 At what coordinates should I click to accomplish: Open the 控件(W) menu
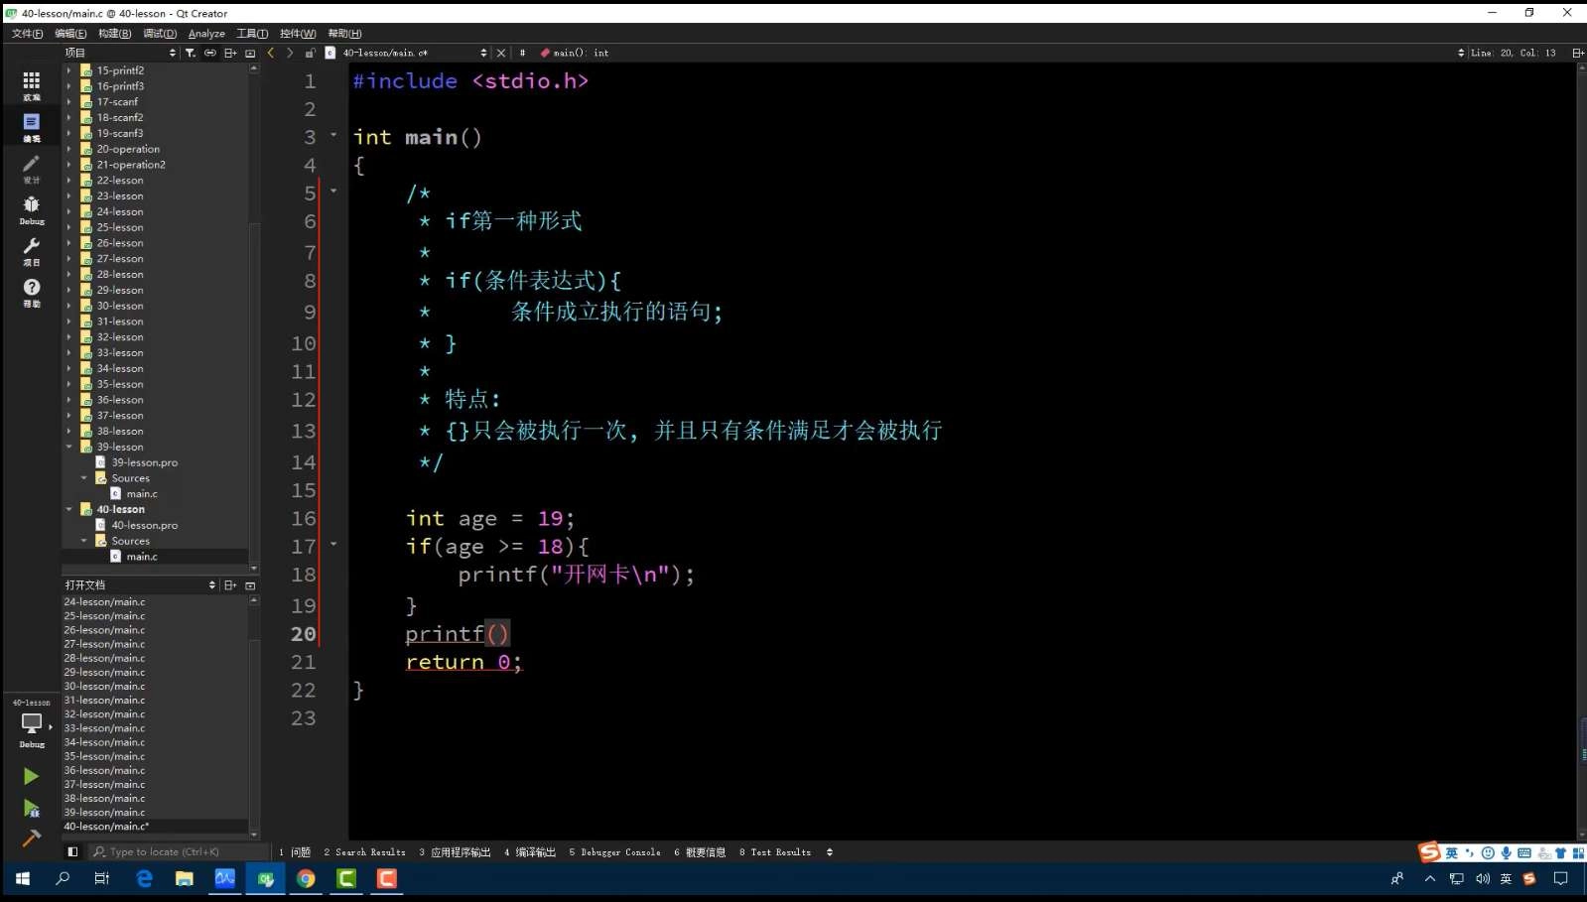298,34
